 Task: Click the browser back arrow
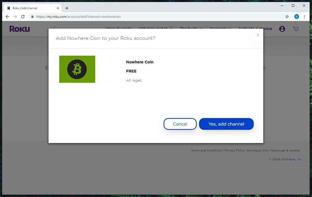point(7,17)
